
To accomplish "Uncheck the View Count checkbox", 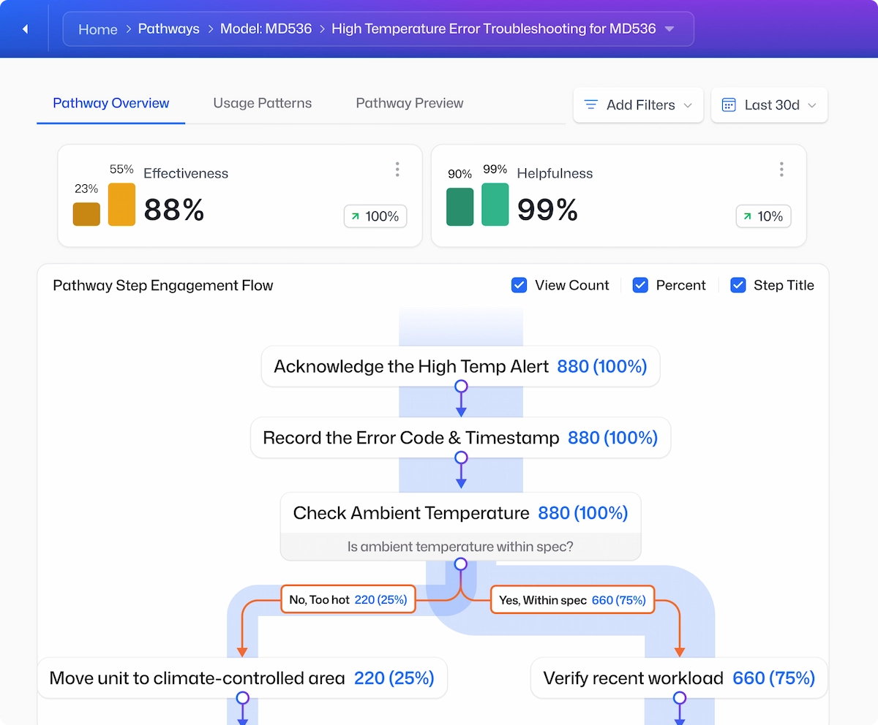I will [519, 285].
